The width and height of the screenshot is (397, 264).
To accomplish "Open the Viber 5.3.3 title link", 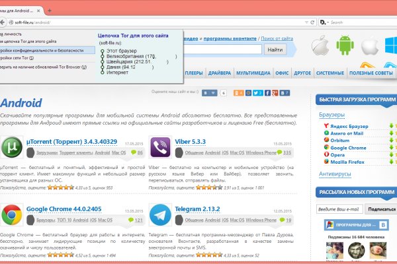I will (190, 142).
